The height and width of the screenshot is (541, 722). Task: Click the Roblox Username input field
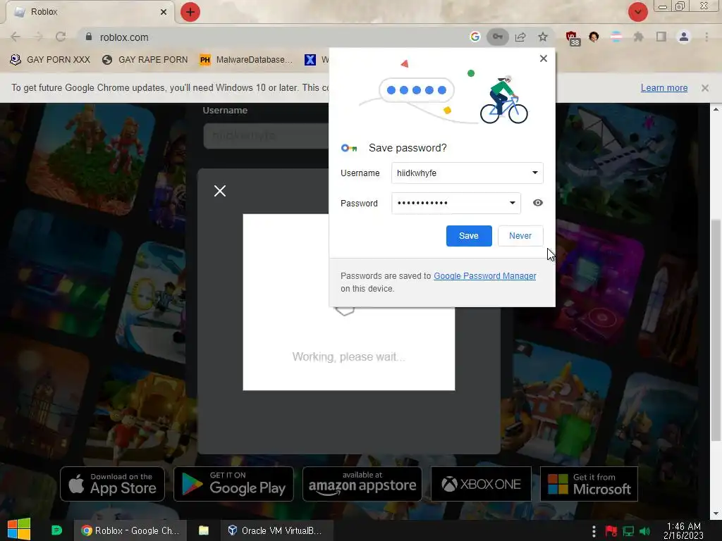pyautogui.click(x=266, y=136)
